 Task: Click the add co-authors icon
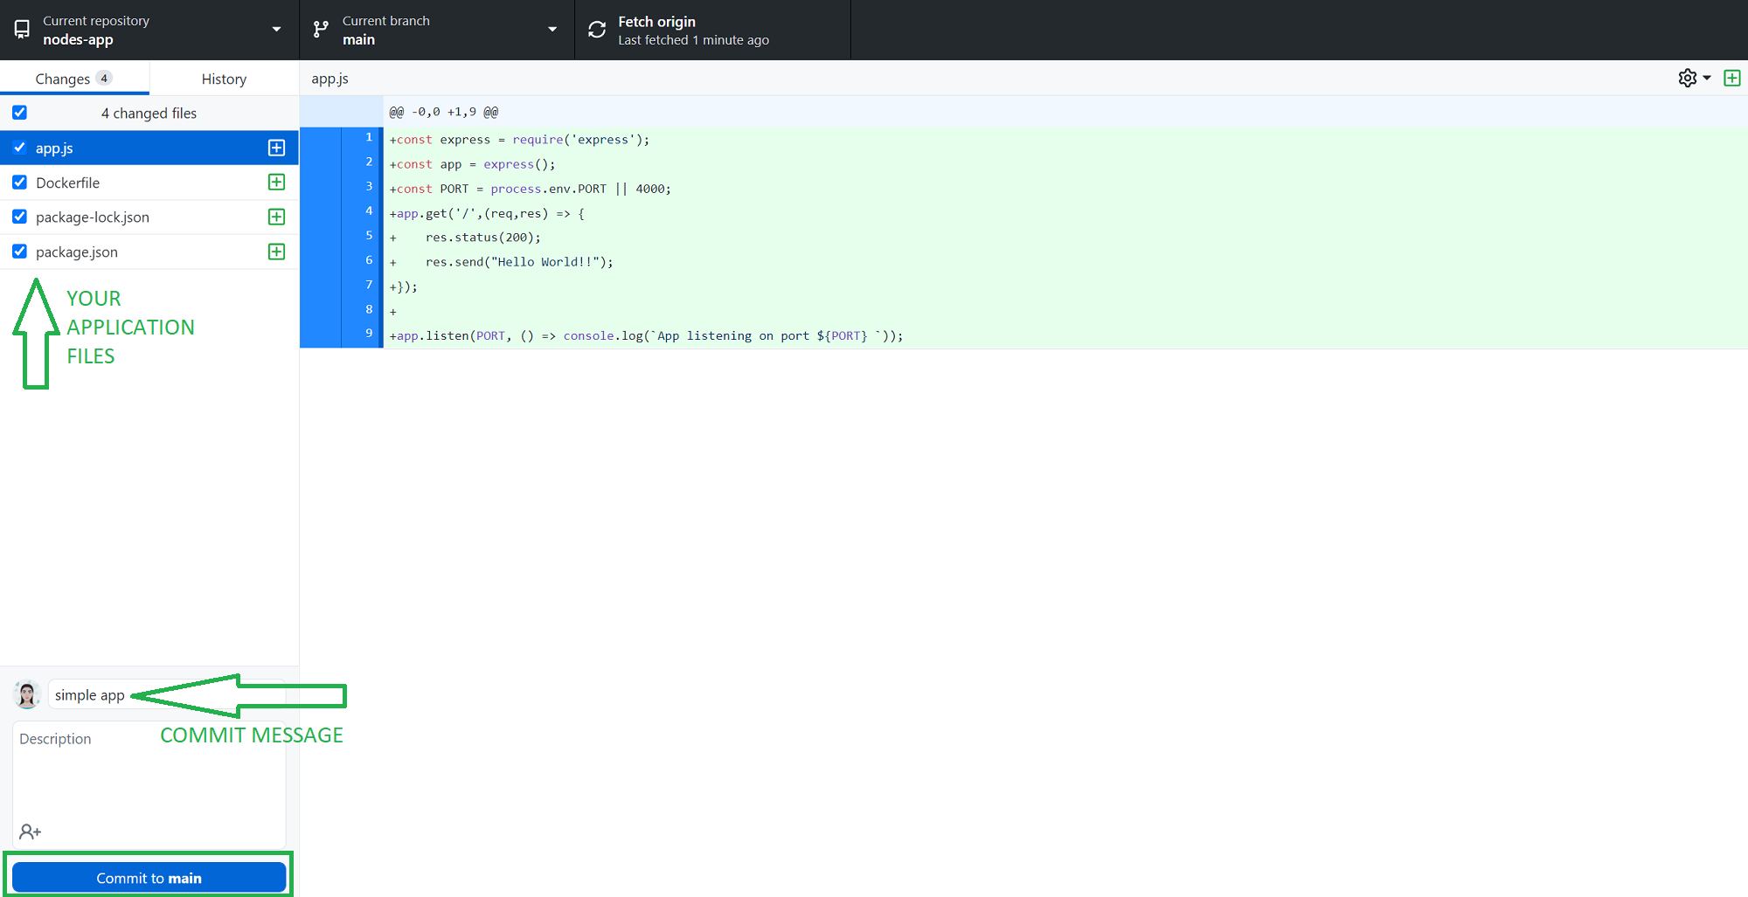(x=31, y=831)
